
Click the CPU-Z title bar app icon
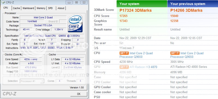3,2
